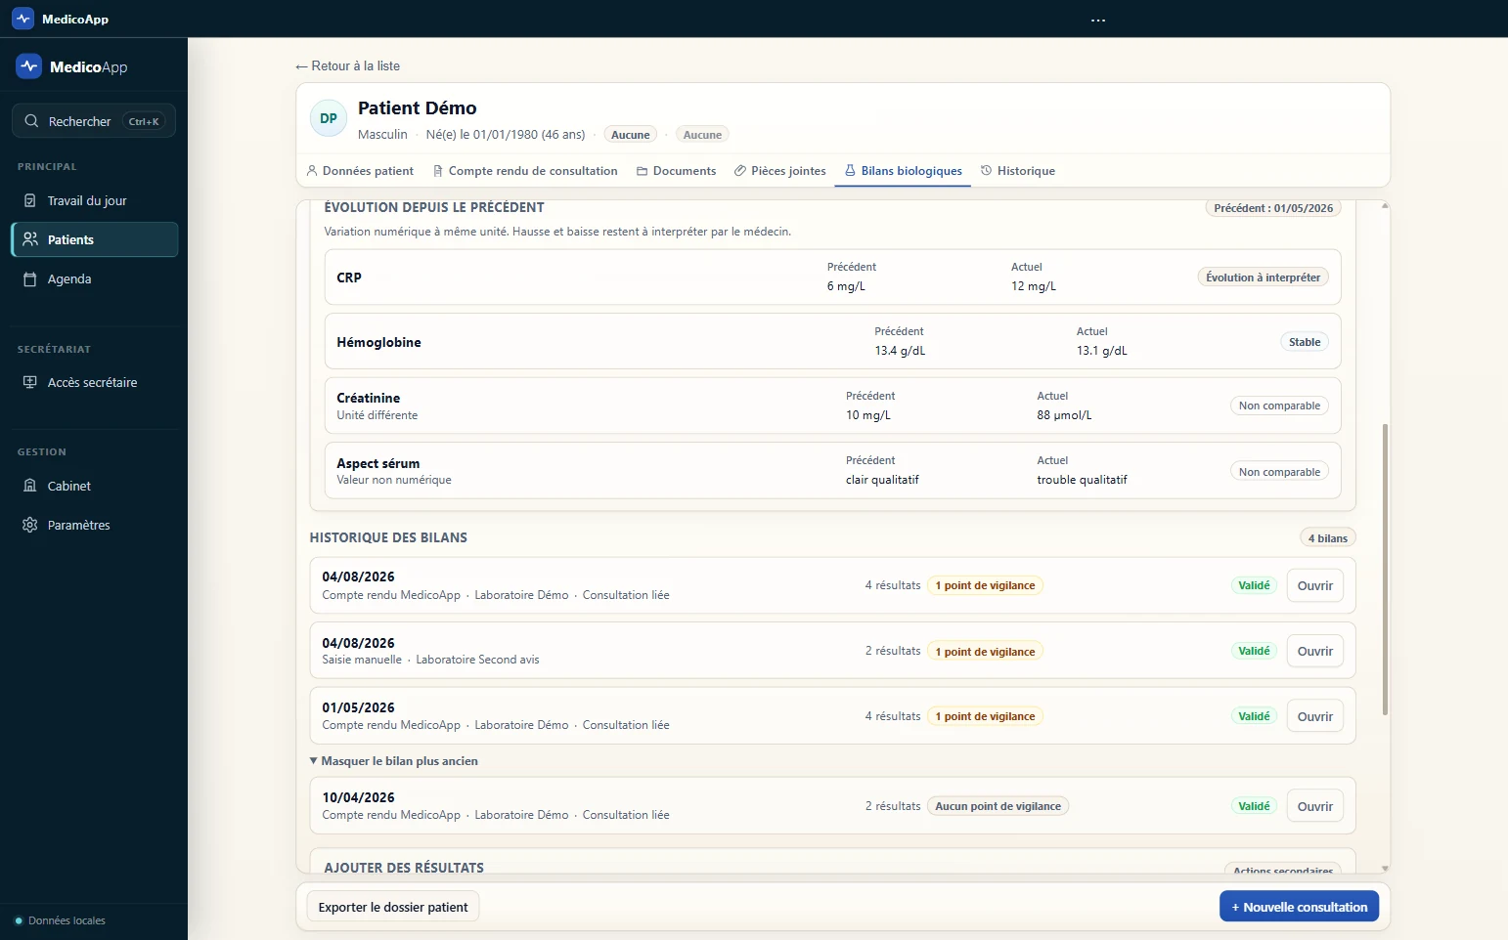The height and width of the screenshot is (940, 1508).
Task: Click the search magnifier icon
Action: 31,121
